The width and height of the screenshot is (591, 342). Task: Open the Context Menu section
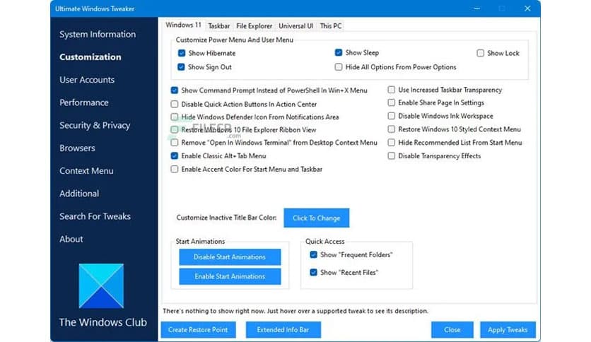86,171
